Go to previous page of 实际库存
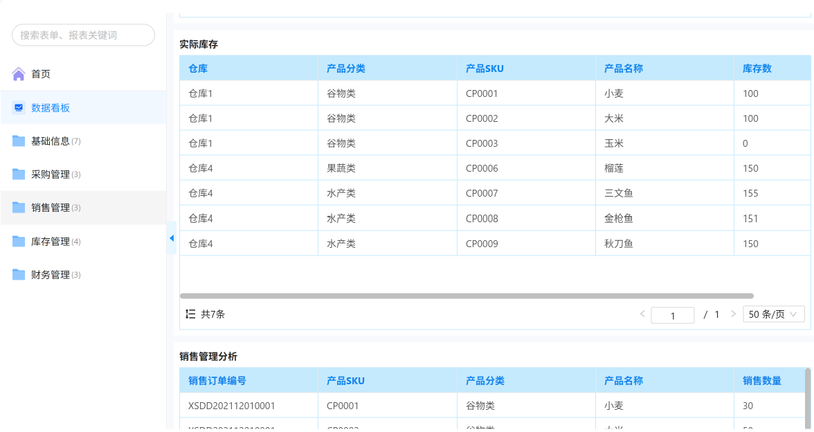The image size is (814, 432). [x=642, y=314]
